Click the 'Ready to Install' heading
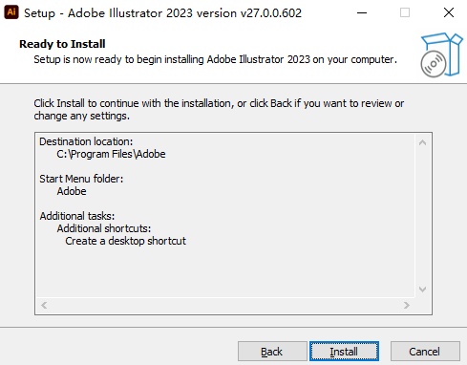467x365 pixels. 62,44
